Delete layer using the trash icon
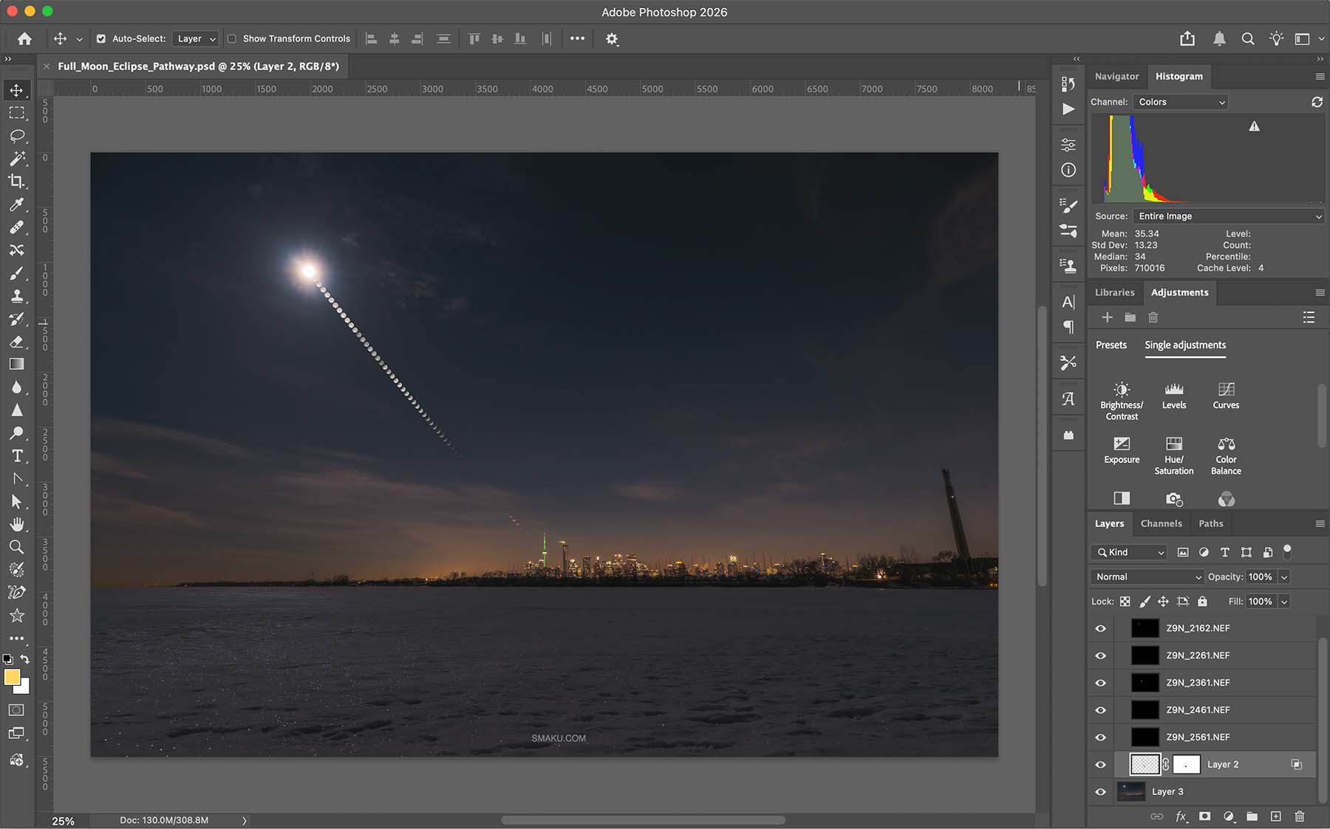 tap(1299, 816)
